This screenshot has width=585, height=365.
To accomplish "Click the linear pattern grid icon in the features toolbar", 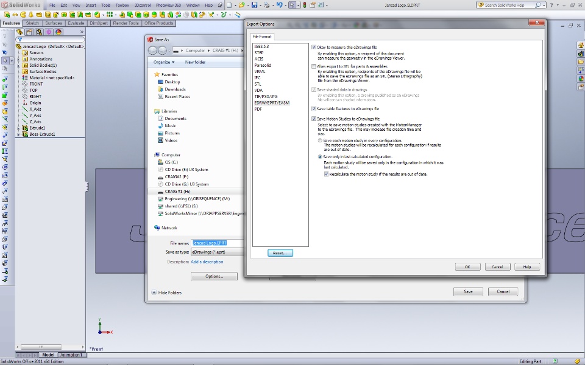I will (x=109, y=15).
